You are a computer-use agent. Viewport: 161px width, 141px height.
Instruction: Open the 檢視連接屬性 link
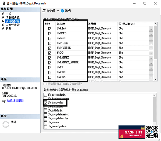click(x=15, y=101)
